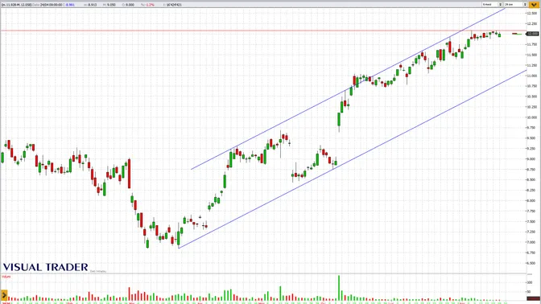The width and height of the screenshot is (541, 304).
Task: Click the orange arrow button beside the volume bars
Action: coord(4,295)
